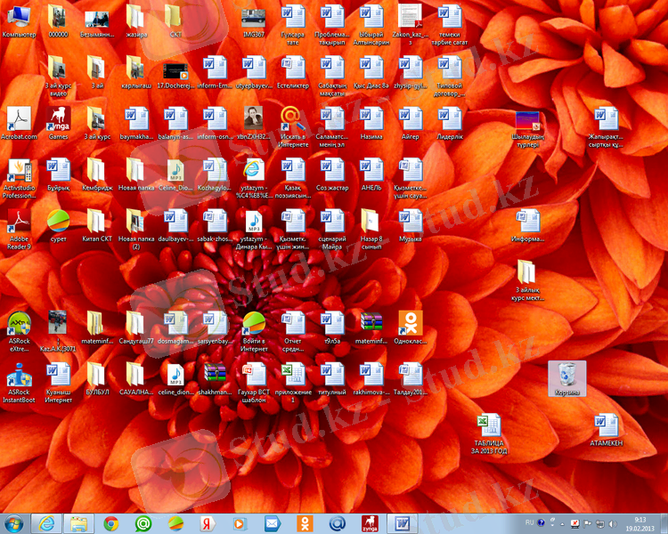
Task: Open the Activstudio Professional shortcut
Action: (x=19, y=169)
